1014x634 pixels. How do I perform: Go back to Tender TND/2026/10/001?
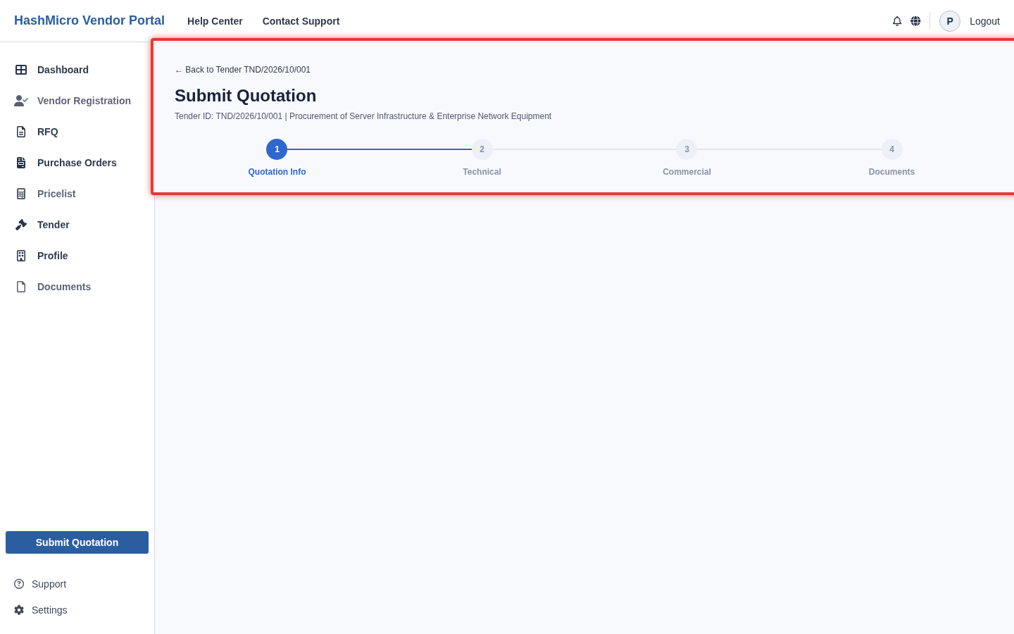point(242,70)
